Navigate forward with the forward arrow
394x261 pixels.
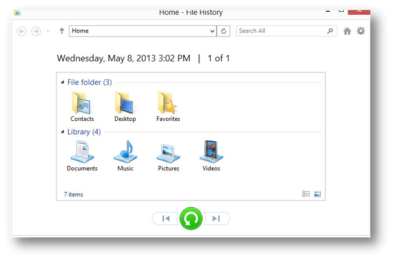click(36, 31)
